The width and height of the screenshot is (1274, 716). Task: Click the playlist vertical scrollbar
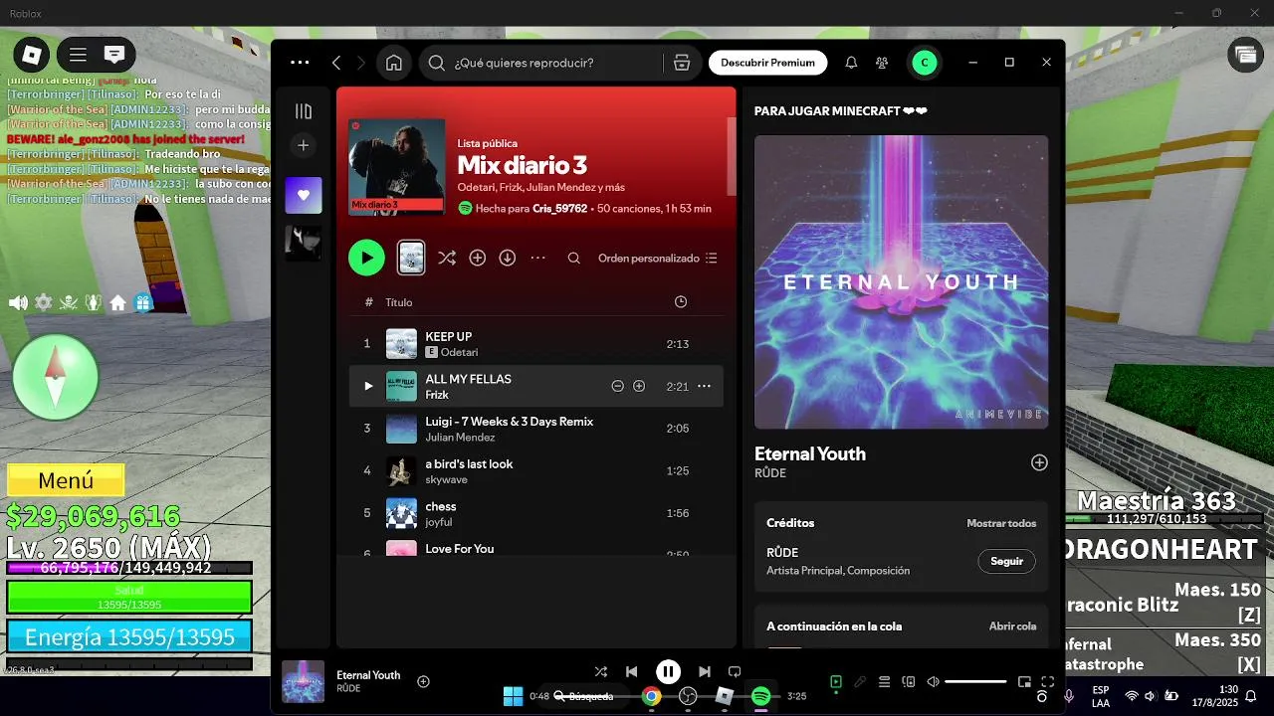coord(732,156)
